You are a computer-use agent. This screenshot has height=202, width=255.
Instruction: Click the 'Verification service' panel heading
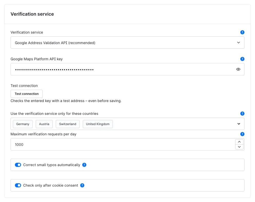pyautogui.click(x=32, y=14)
